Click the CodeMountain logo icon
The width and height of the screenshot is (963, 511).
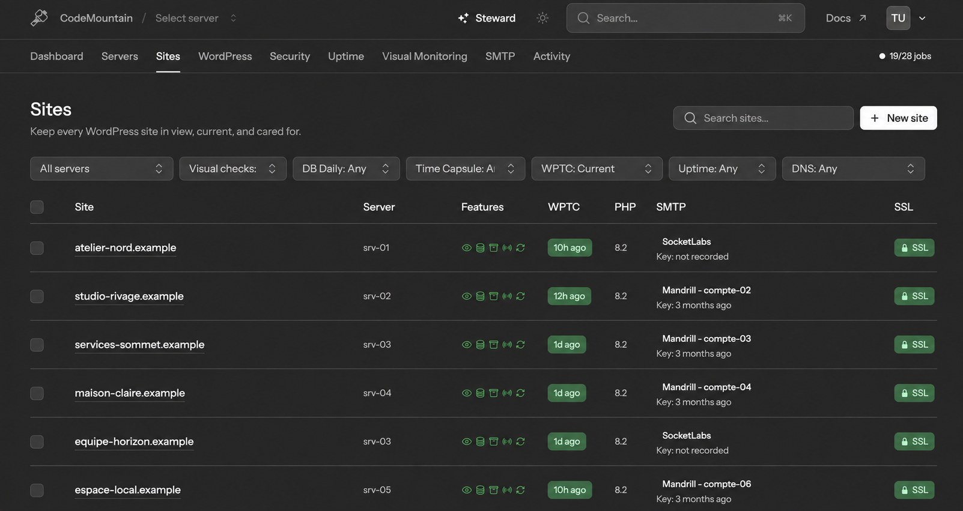(39, 18)
